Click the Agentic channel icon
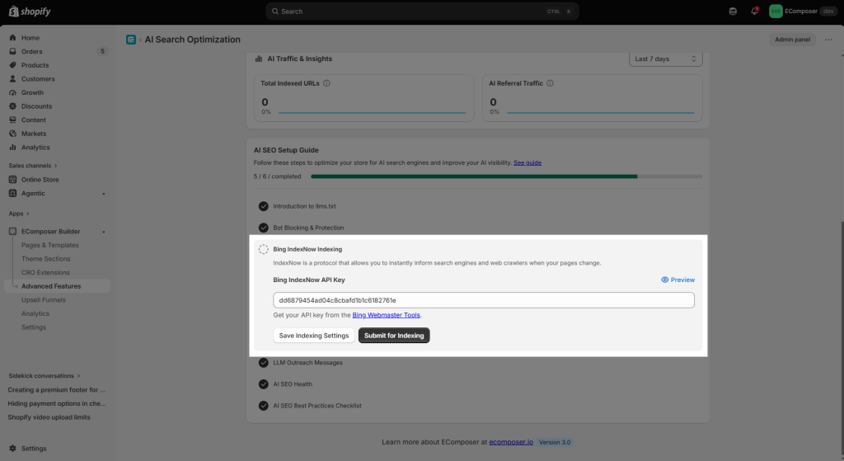844x461 pixels. coord(13,193)
